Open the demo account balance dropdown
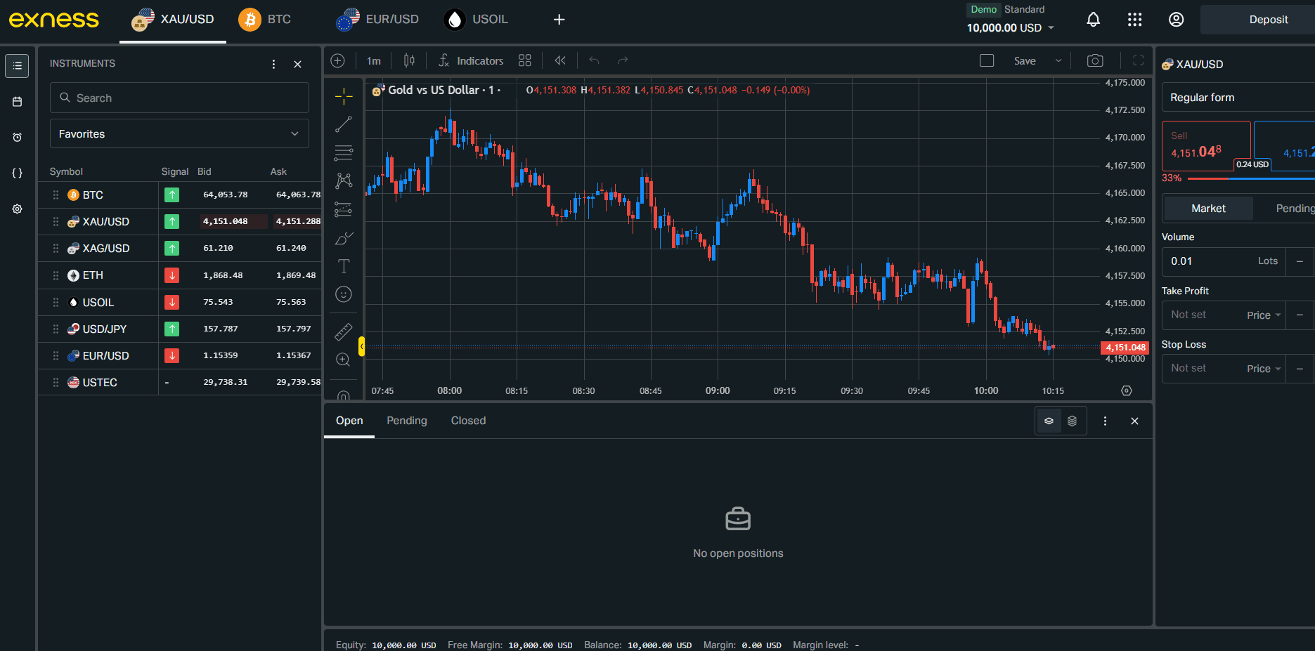The height and width of the screenshot is (651, 1315). (1010, 28)
